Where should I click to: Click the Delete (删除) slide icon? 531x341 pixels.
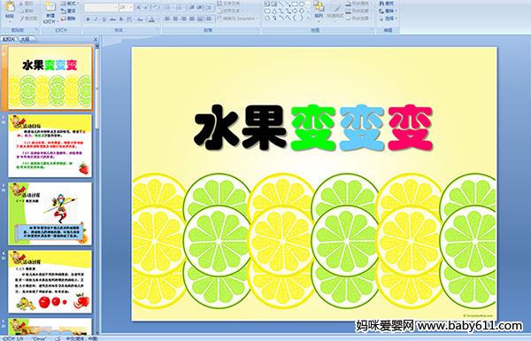(64, 19)
